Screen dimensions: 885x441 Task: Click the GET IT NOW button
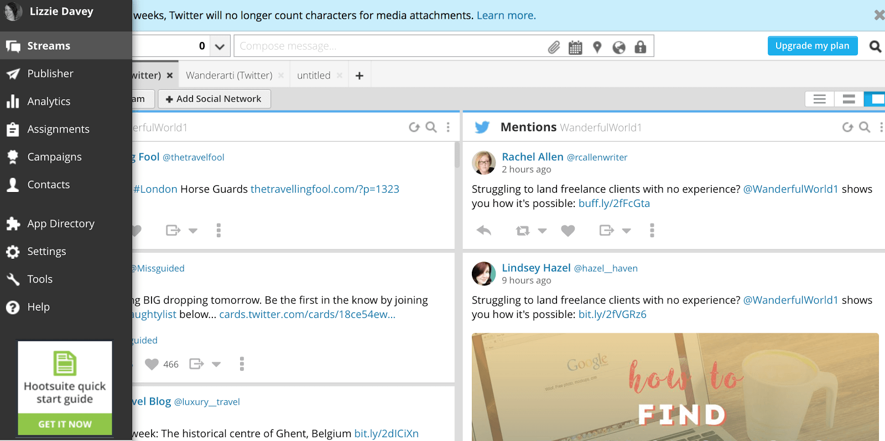tap(65, 424)
